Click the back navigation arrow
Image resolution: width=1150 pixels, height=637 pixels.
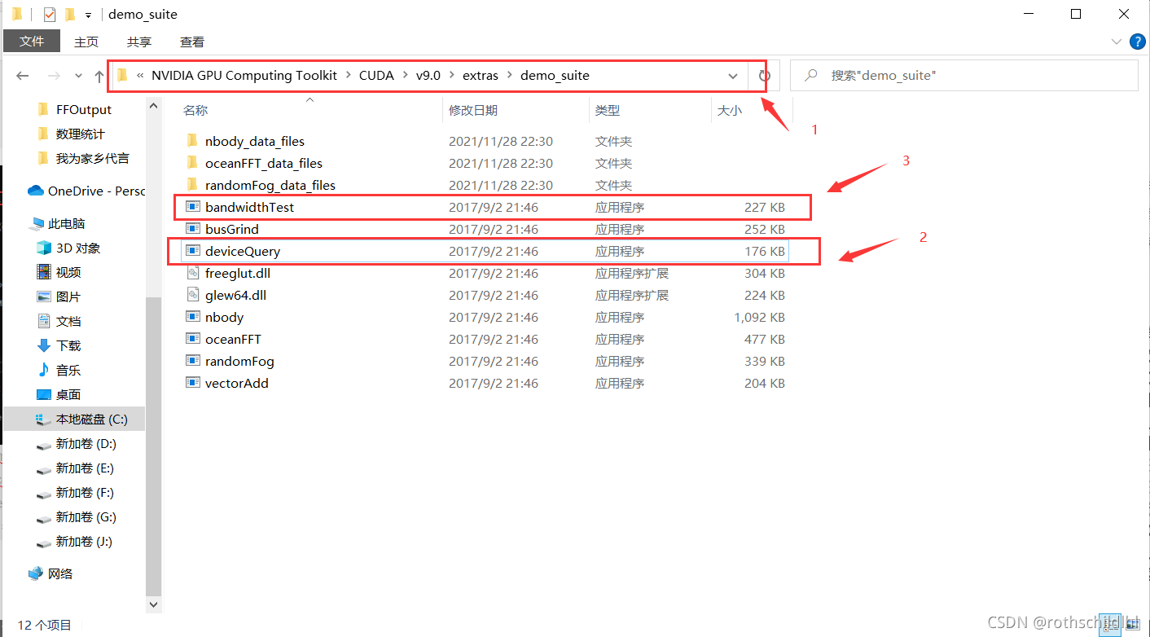coord(23,76)
